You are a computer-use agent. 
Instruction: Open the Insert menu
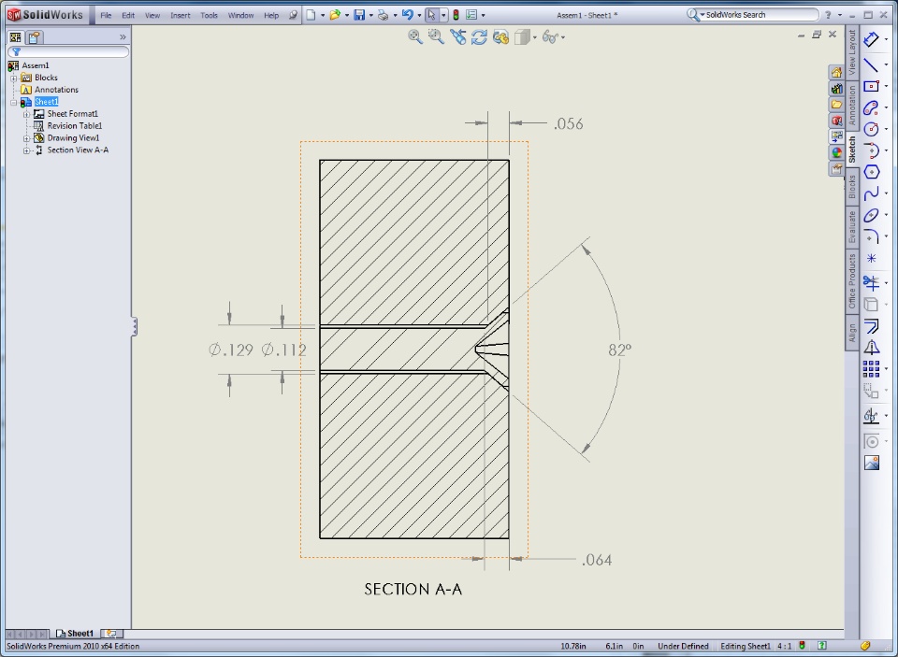click(x=181, y=16)
